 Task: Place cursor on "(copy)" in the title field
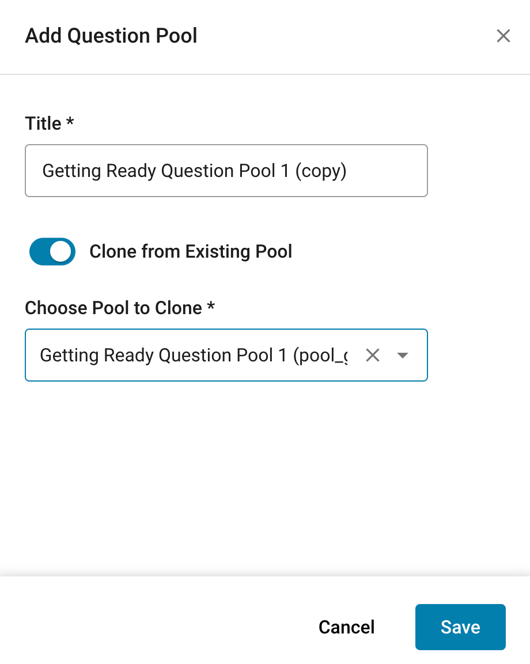320,171
